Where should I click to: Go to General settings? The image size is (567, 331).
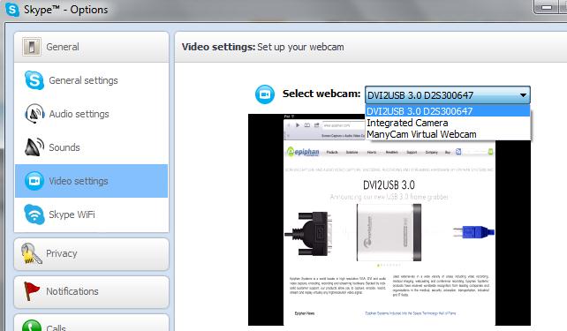coord(92,80)
